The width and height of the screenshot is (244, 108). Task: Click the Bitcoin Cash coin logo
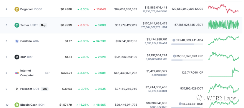[17, 105]
